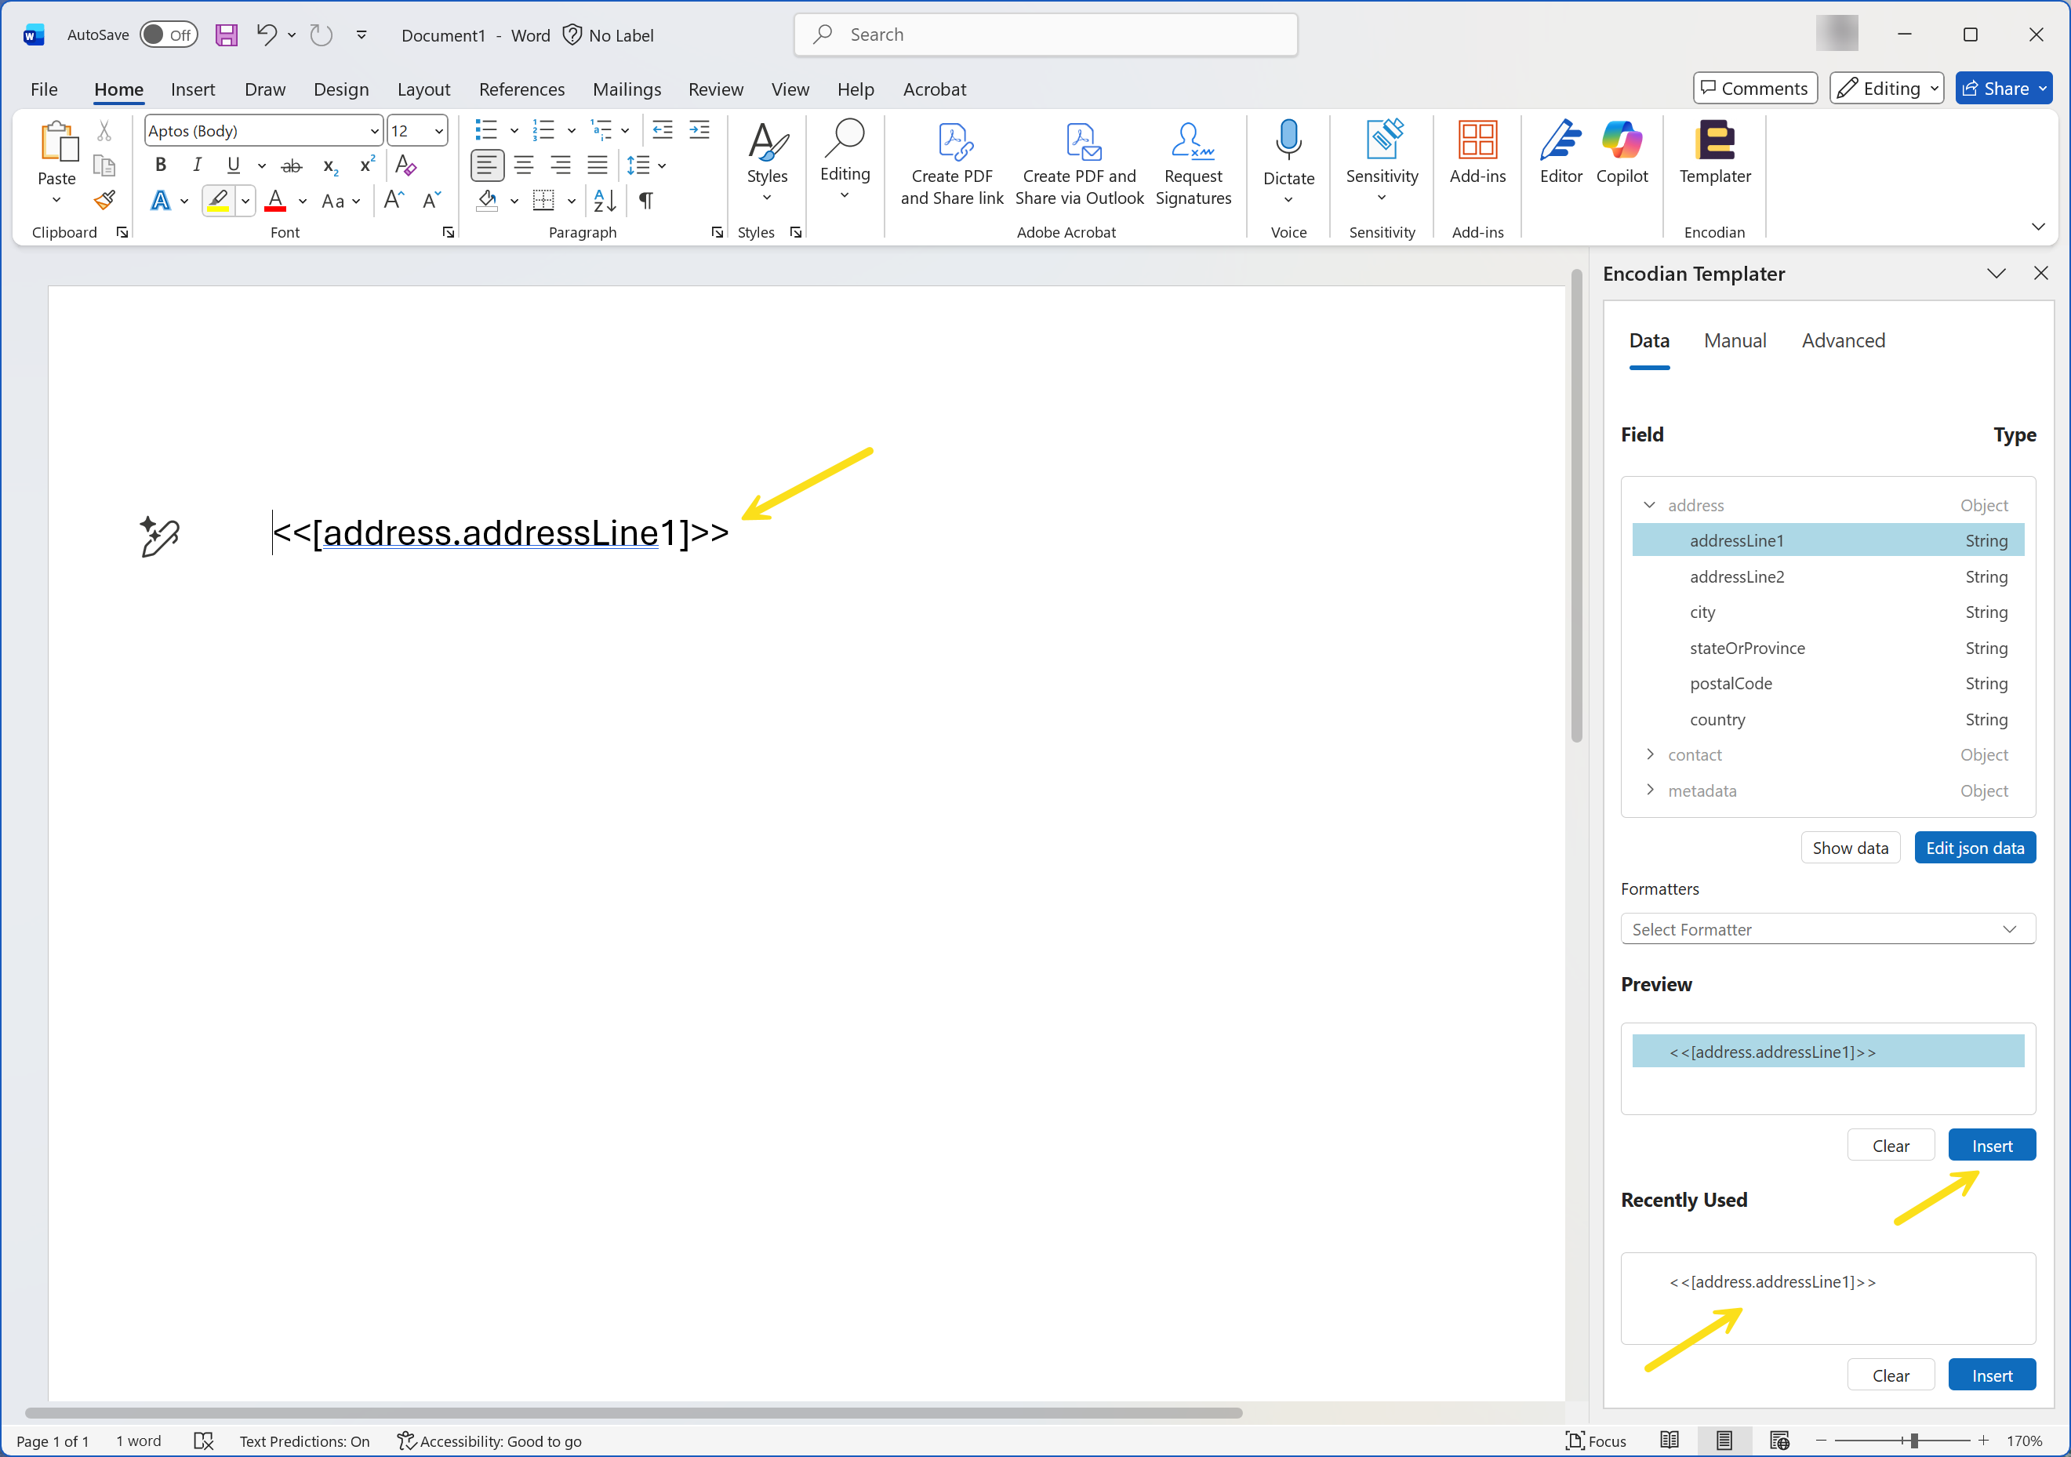Viewport: 2071px width, 1457px height.
Task: Click the Increase Indent icon
Action: point(699,131)
